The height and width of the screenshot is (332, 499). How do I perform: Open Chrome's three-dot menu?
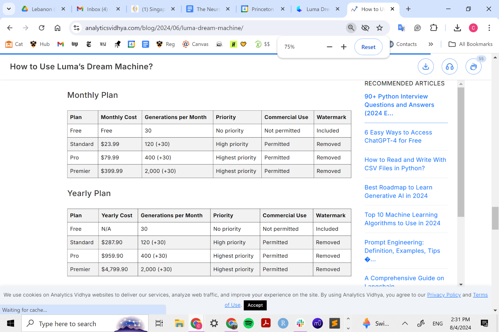coord(489,28)
